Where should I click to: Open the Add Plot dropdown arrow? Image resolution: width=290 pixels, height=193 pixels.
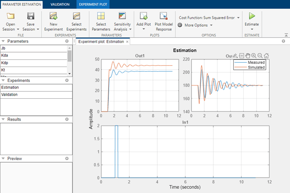pyautogui.click(x=144, y=29)
